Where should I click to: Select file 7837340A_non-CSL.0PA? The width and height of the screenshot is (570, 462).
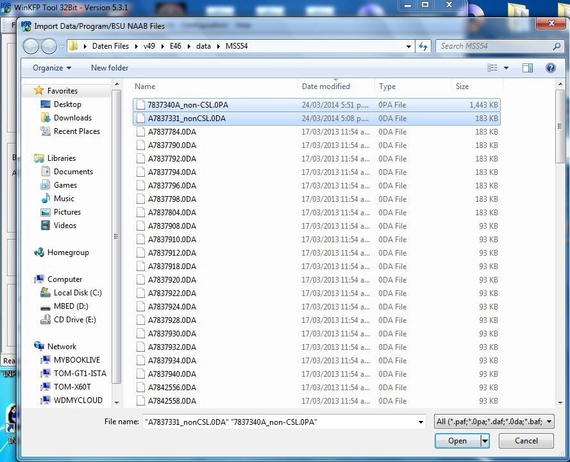click(x=316, y=105)
